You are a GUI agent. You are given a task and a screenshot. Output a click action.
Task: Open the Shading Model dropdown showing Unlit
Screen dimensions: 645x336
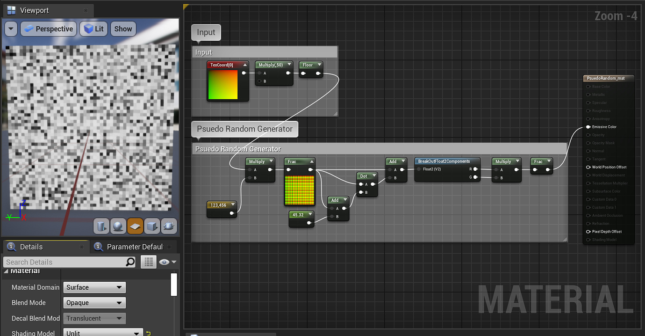pos(102,332)
